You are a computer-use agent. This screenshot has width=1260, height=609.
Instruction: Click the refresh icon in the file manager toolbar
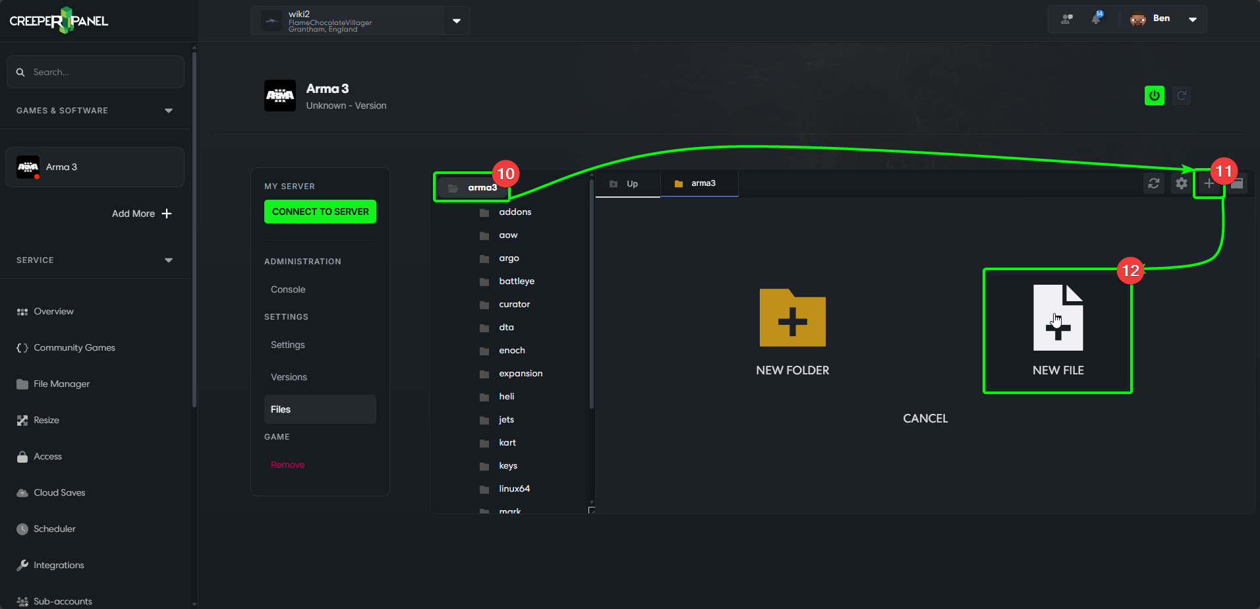(1153, 183)
